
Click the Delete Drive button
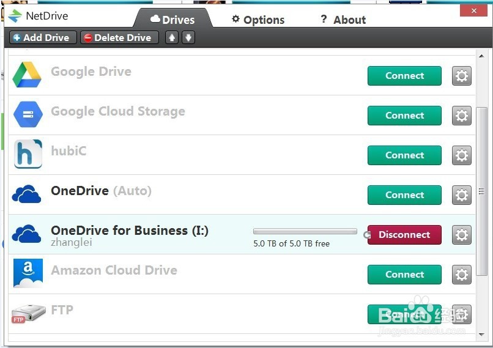[x=119, y=38]
